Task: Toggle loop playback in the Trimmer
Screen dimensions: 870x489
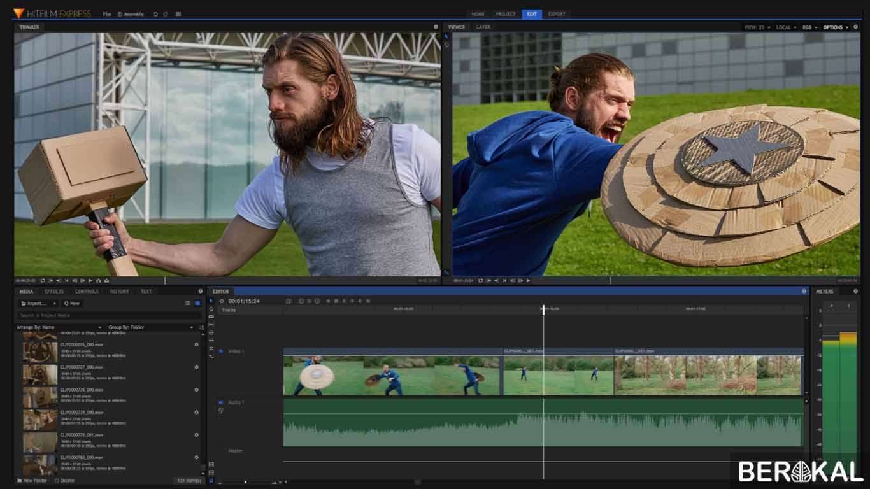Action: (x=43, y=280)
